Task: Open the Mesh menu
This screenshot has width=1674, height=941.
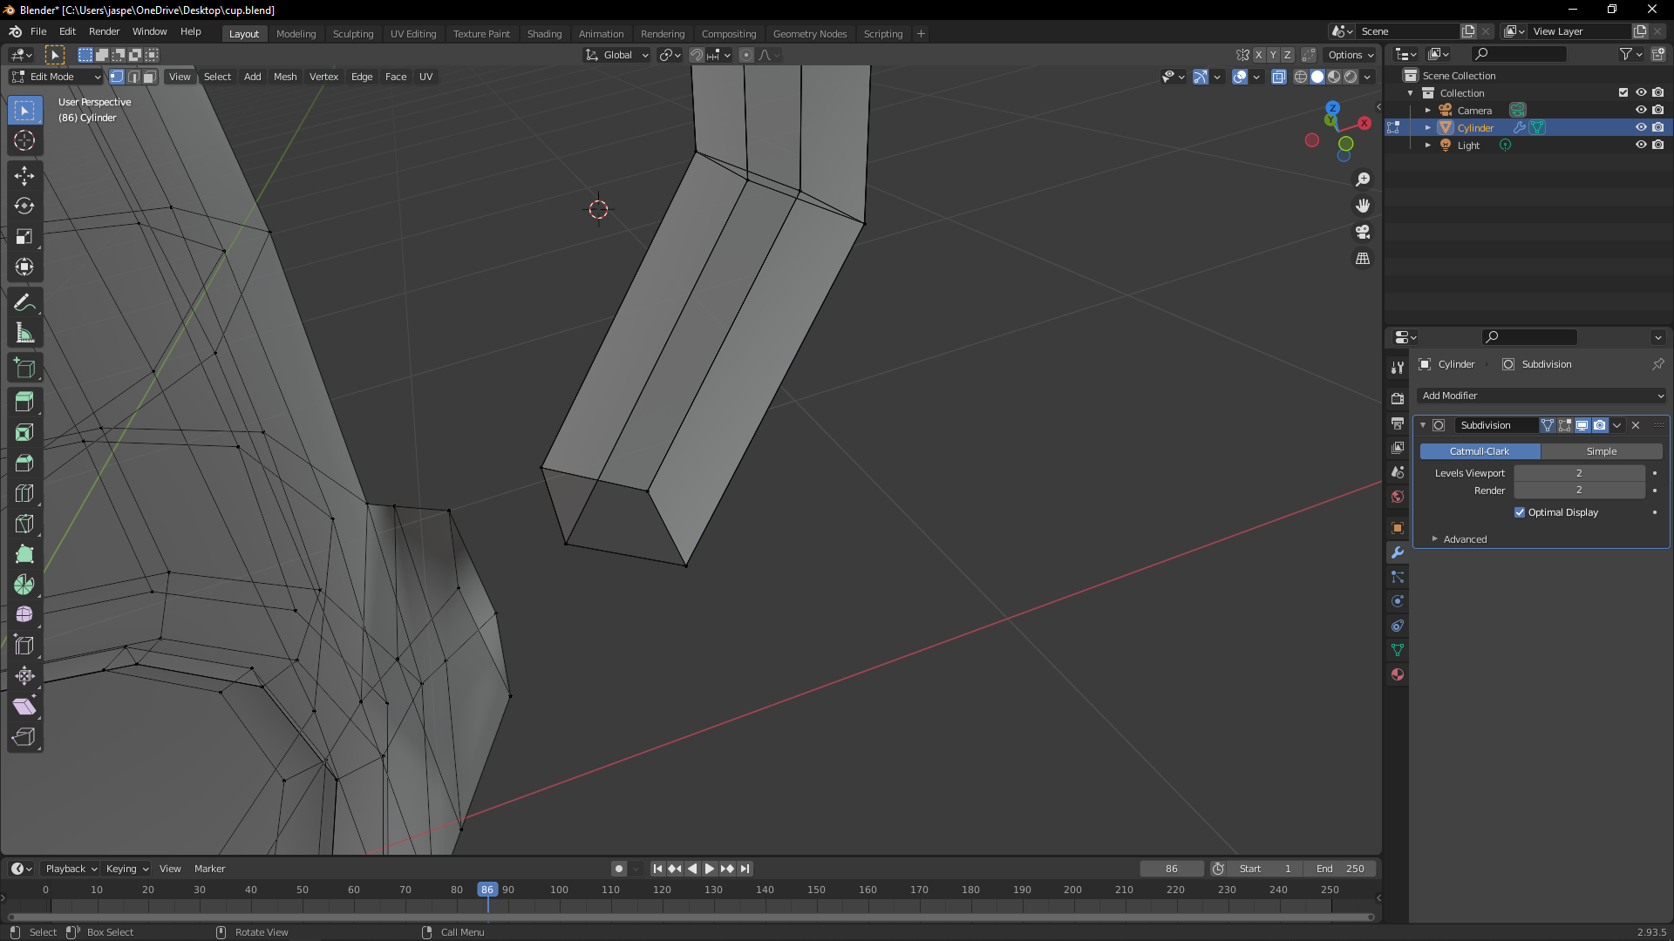Action: [285, 77]
